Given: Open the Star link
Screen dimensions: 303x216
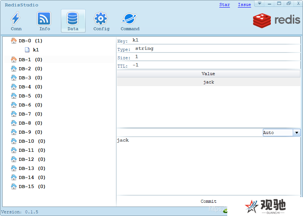Looking at the screenshot, I should 224,5.
